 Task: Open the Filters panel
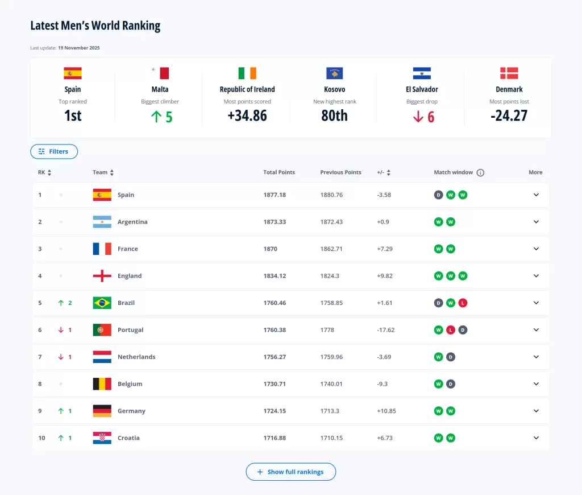[x=54, y=151]
